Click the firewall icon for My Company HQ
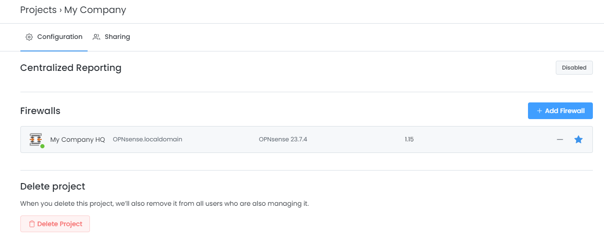The width and height of the screenshot is (604, 247). pyautogui.click(x=36, y=139)
